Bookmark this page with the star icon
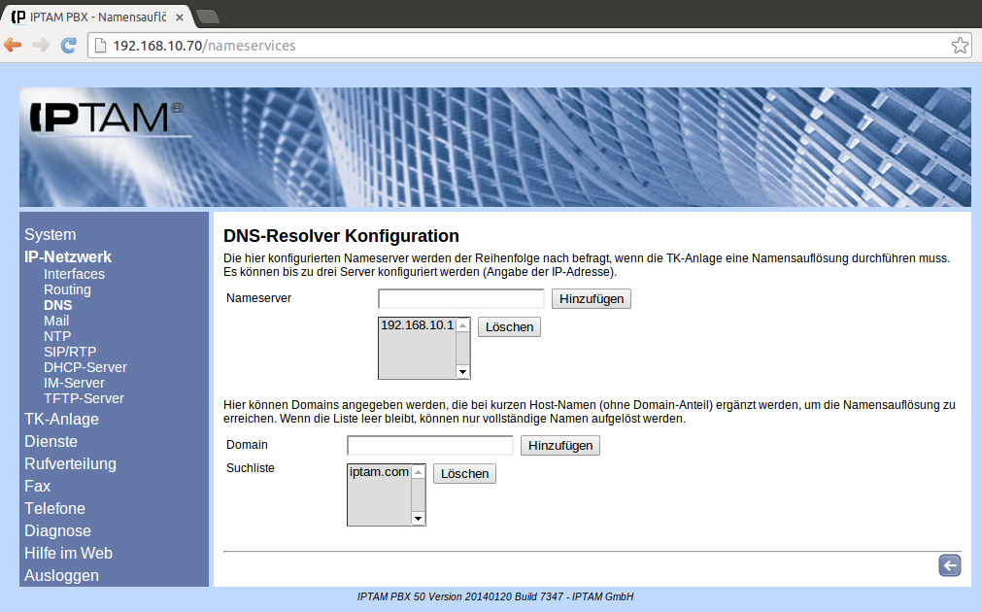This screenshot has width=982, height=612. (959, 46)
